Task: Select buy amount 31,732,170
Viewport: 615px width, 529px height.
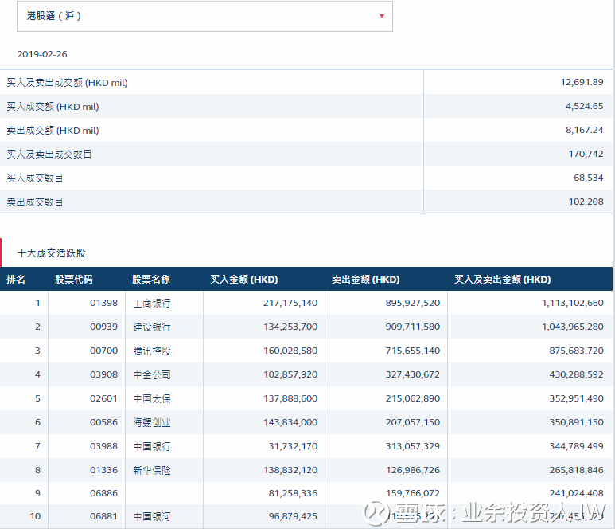Action: click(x=293, y=446)
